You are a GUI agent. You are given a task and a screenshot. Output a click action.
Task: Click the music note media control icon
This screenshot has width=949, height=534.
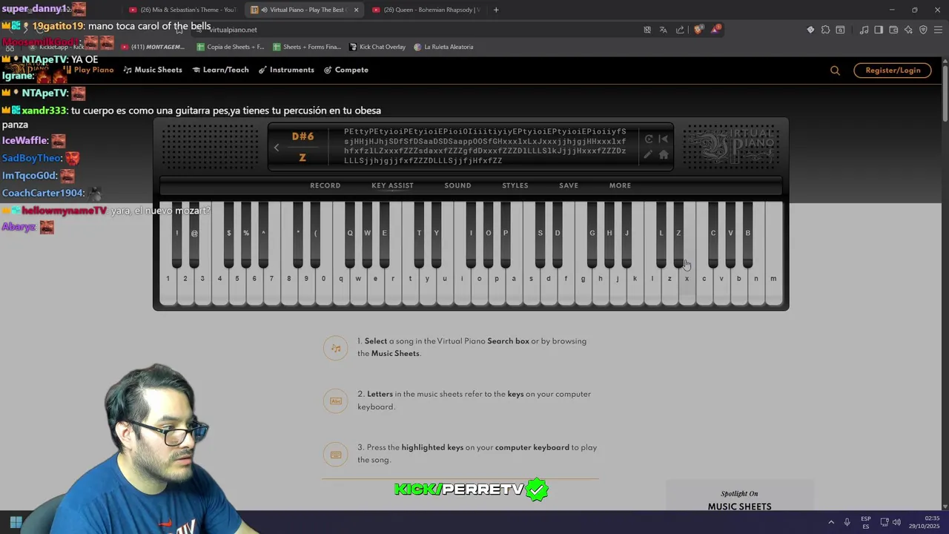[x=864, y=30]
